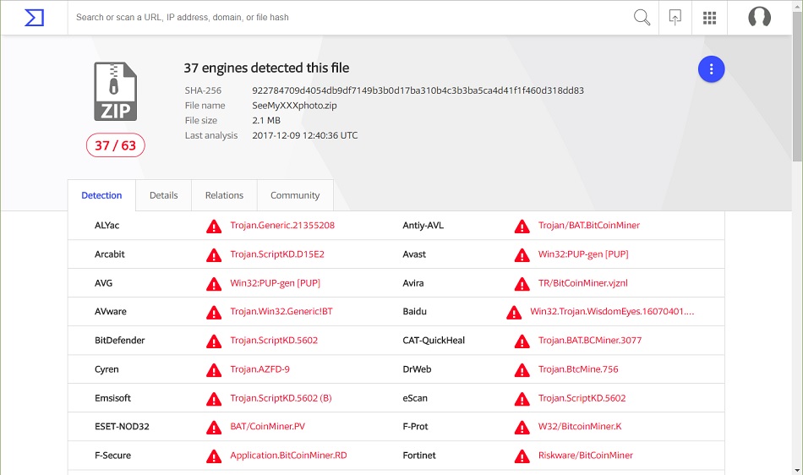Click the warning icon beside Emsisoft result
This screenshot has height=475, width=803.
(214, 399)
